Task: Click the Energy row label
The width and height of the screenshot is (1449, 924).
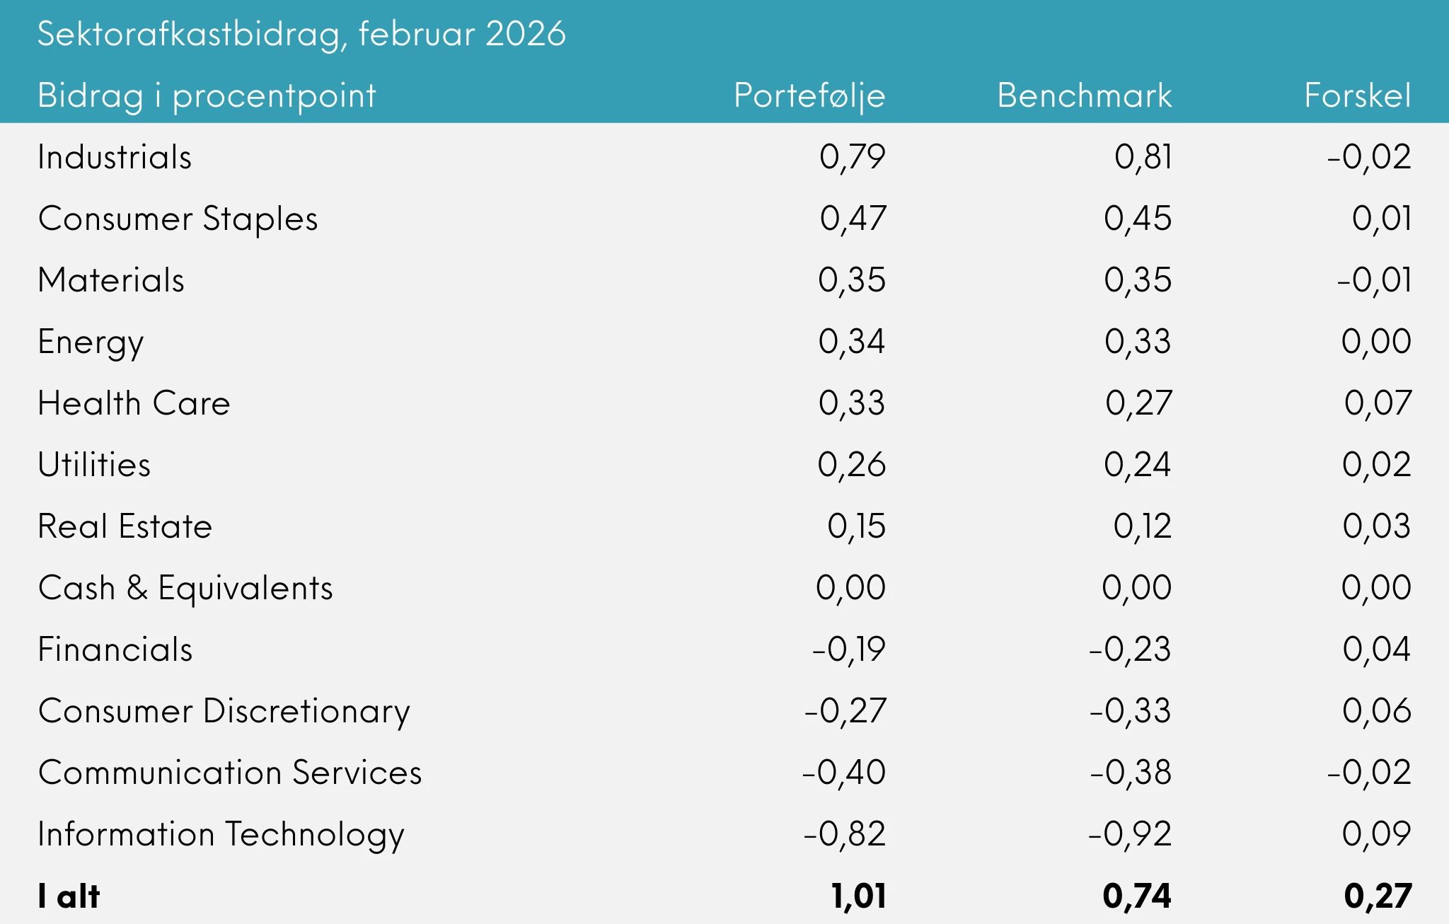Action: 91,342
